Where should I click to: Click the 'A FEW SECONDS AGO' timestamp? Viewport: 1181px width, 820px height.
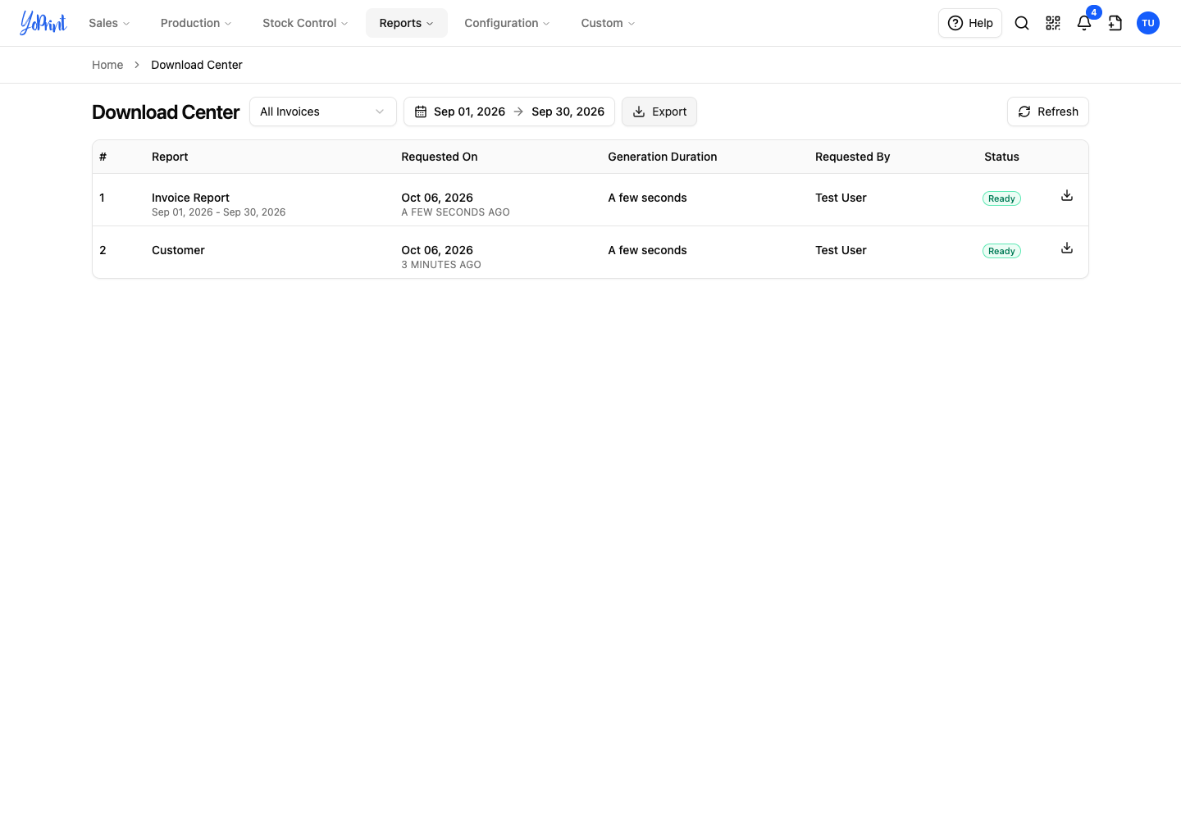[x=455, y=212]
